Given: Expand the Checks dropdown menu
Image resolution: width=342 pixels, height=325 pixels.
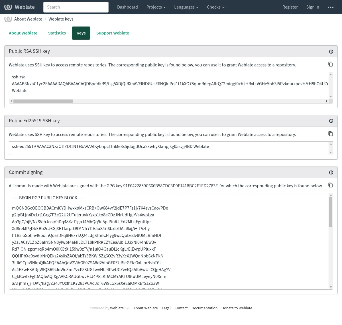Looking at the screenshot, I should pyautogui.click(x=215, y=7).
